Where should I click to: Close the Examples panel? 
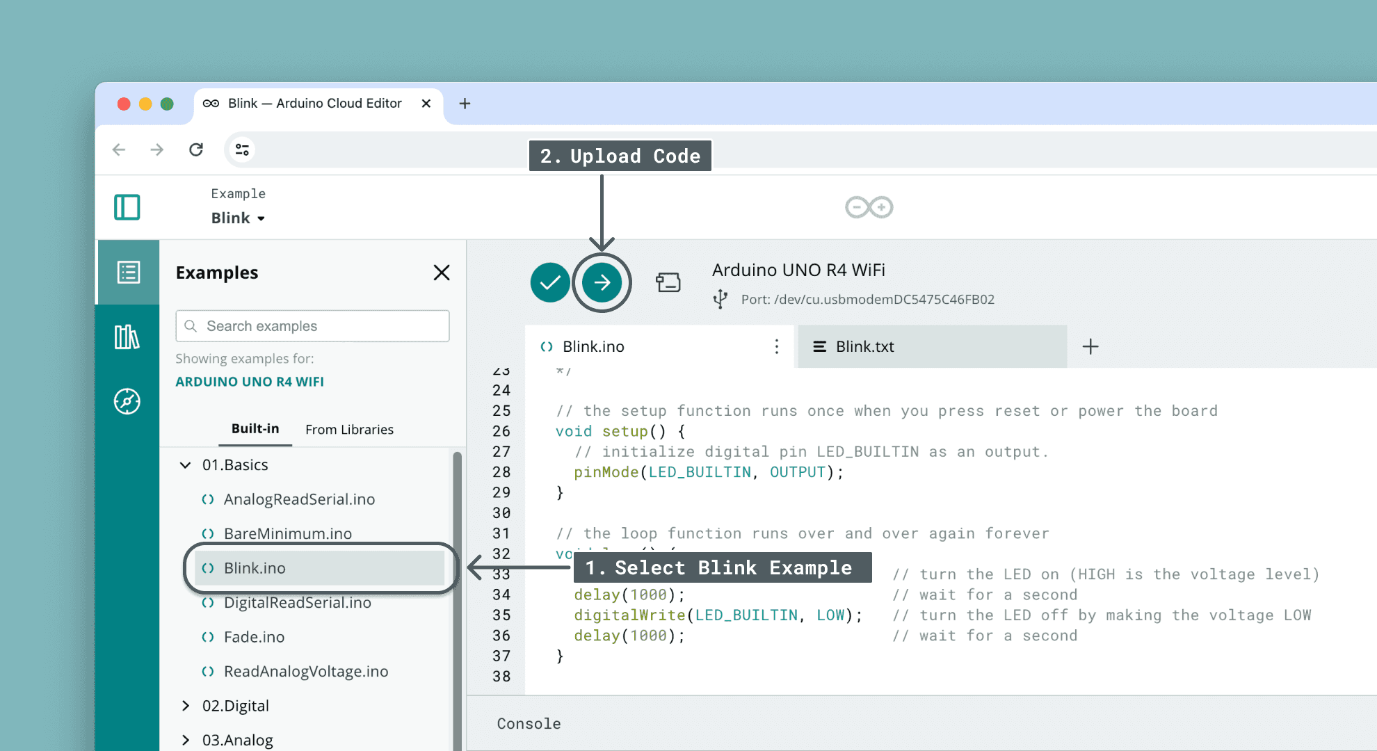pos(441,273)
